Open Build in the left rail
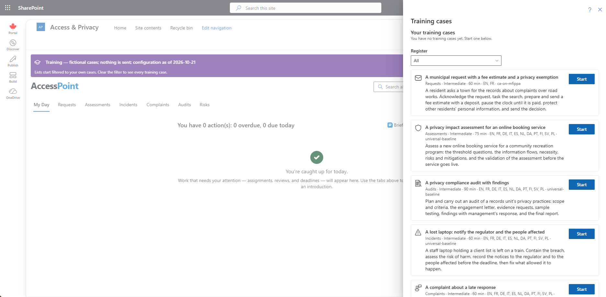Image resolution: width=606 pixels, height=297 pixels. tap(13, 77)
